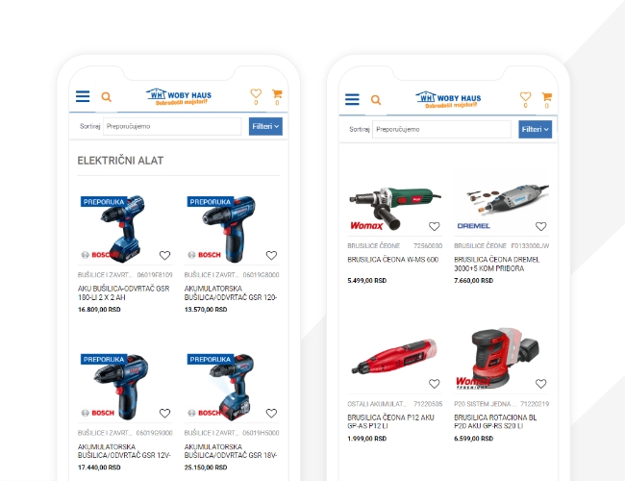Open hamburger menu on left phone
Screen dimensions: 625x481
83,96
